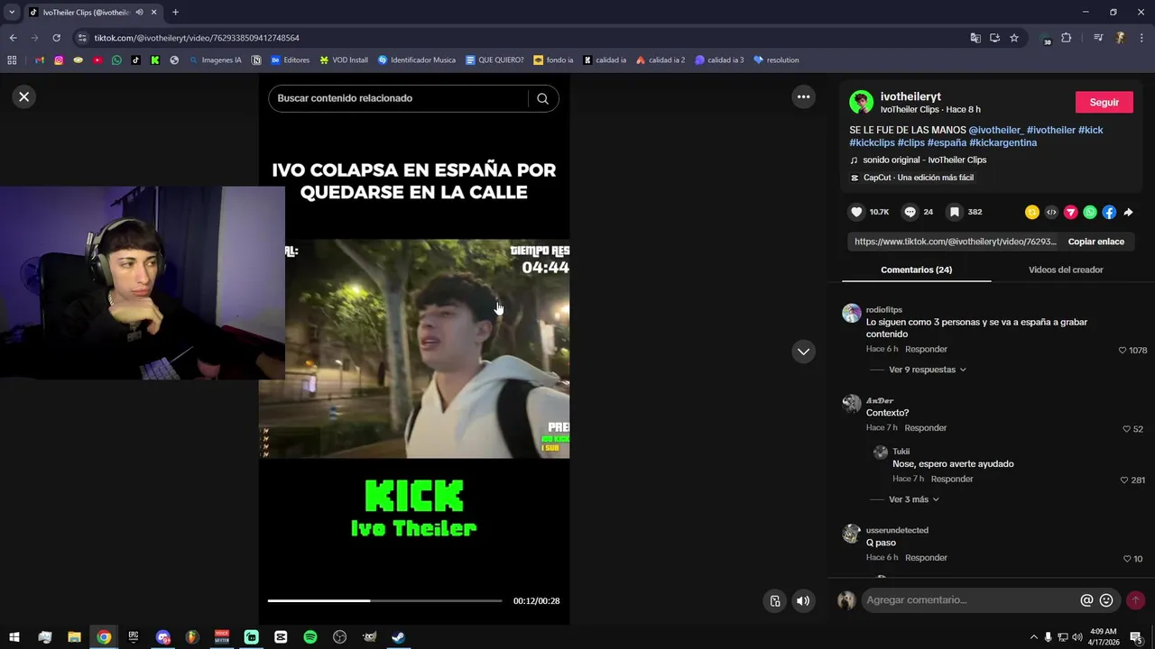Go to next video with down chevron
1155x649 pixels.
[803, 352]
